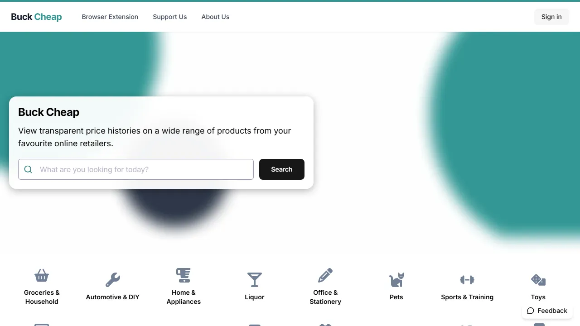Screen dimensions: 580x326
Task: Select the Groceries & Household category icon
Action: coord(42,275)
